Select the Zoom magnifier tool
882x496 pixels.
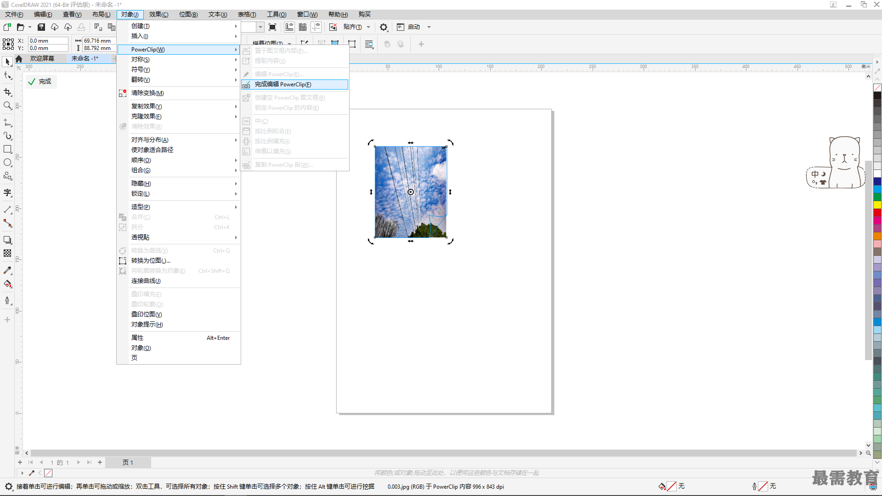point(7,106)
